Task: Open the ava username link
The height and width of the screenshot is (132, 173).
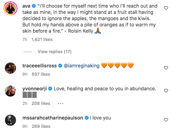Action: click(x=26, y=6)
